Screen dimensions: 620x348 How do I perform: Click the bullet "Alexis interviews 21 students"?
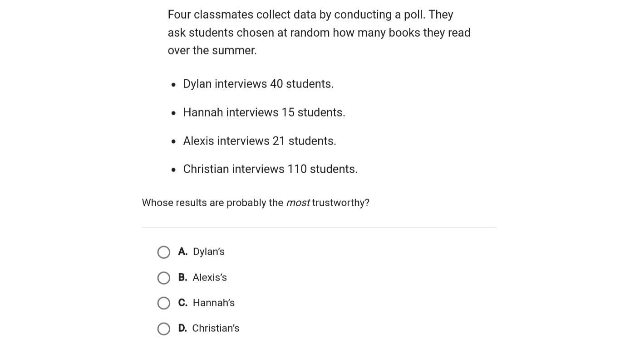coord(260,141)
